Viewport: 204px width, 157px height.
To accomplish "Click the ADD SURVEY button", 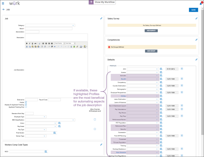I will click(151, 31).
